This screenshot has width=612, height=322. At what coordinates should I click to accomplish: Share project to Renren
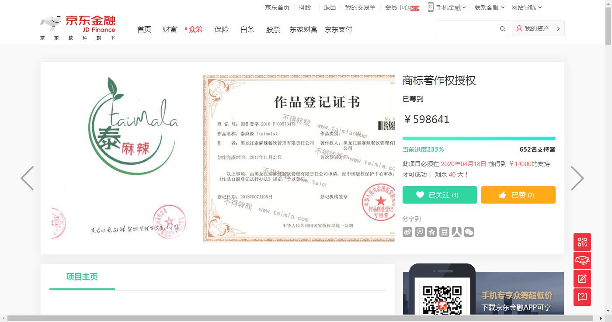pos(456,232)
